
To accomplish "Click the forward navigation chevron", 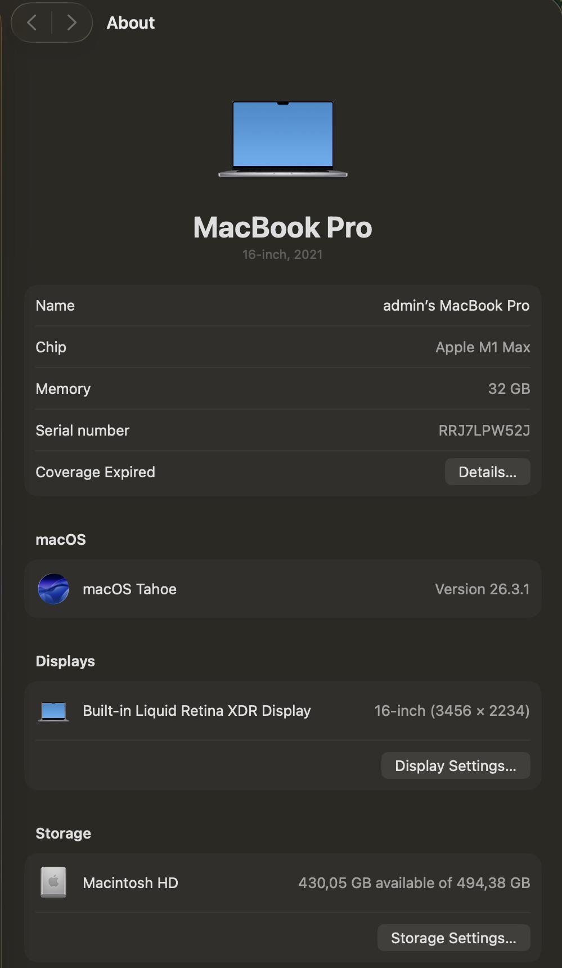I will pyautogui.click(x=71, y=23).
